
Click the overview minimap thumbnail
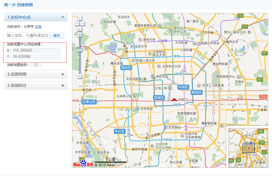(x=247, y=148)
